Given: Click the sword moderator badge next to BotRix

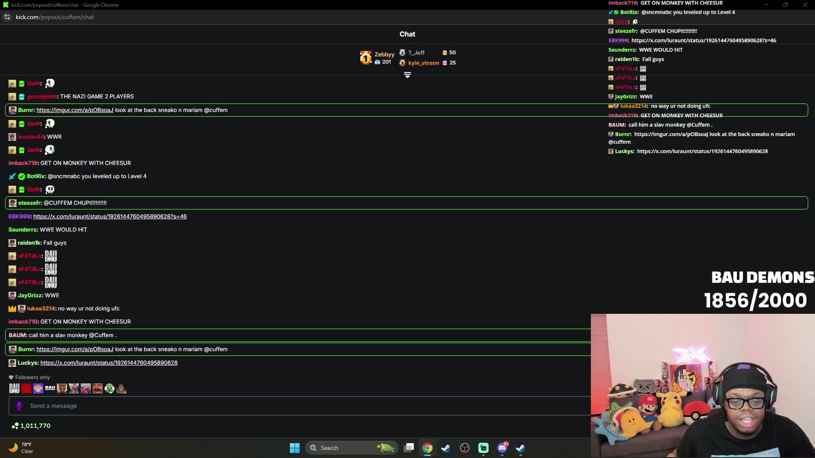Looking at the screenshot, I should click(x=12, y=176).
